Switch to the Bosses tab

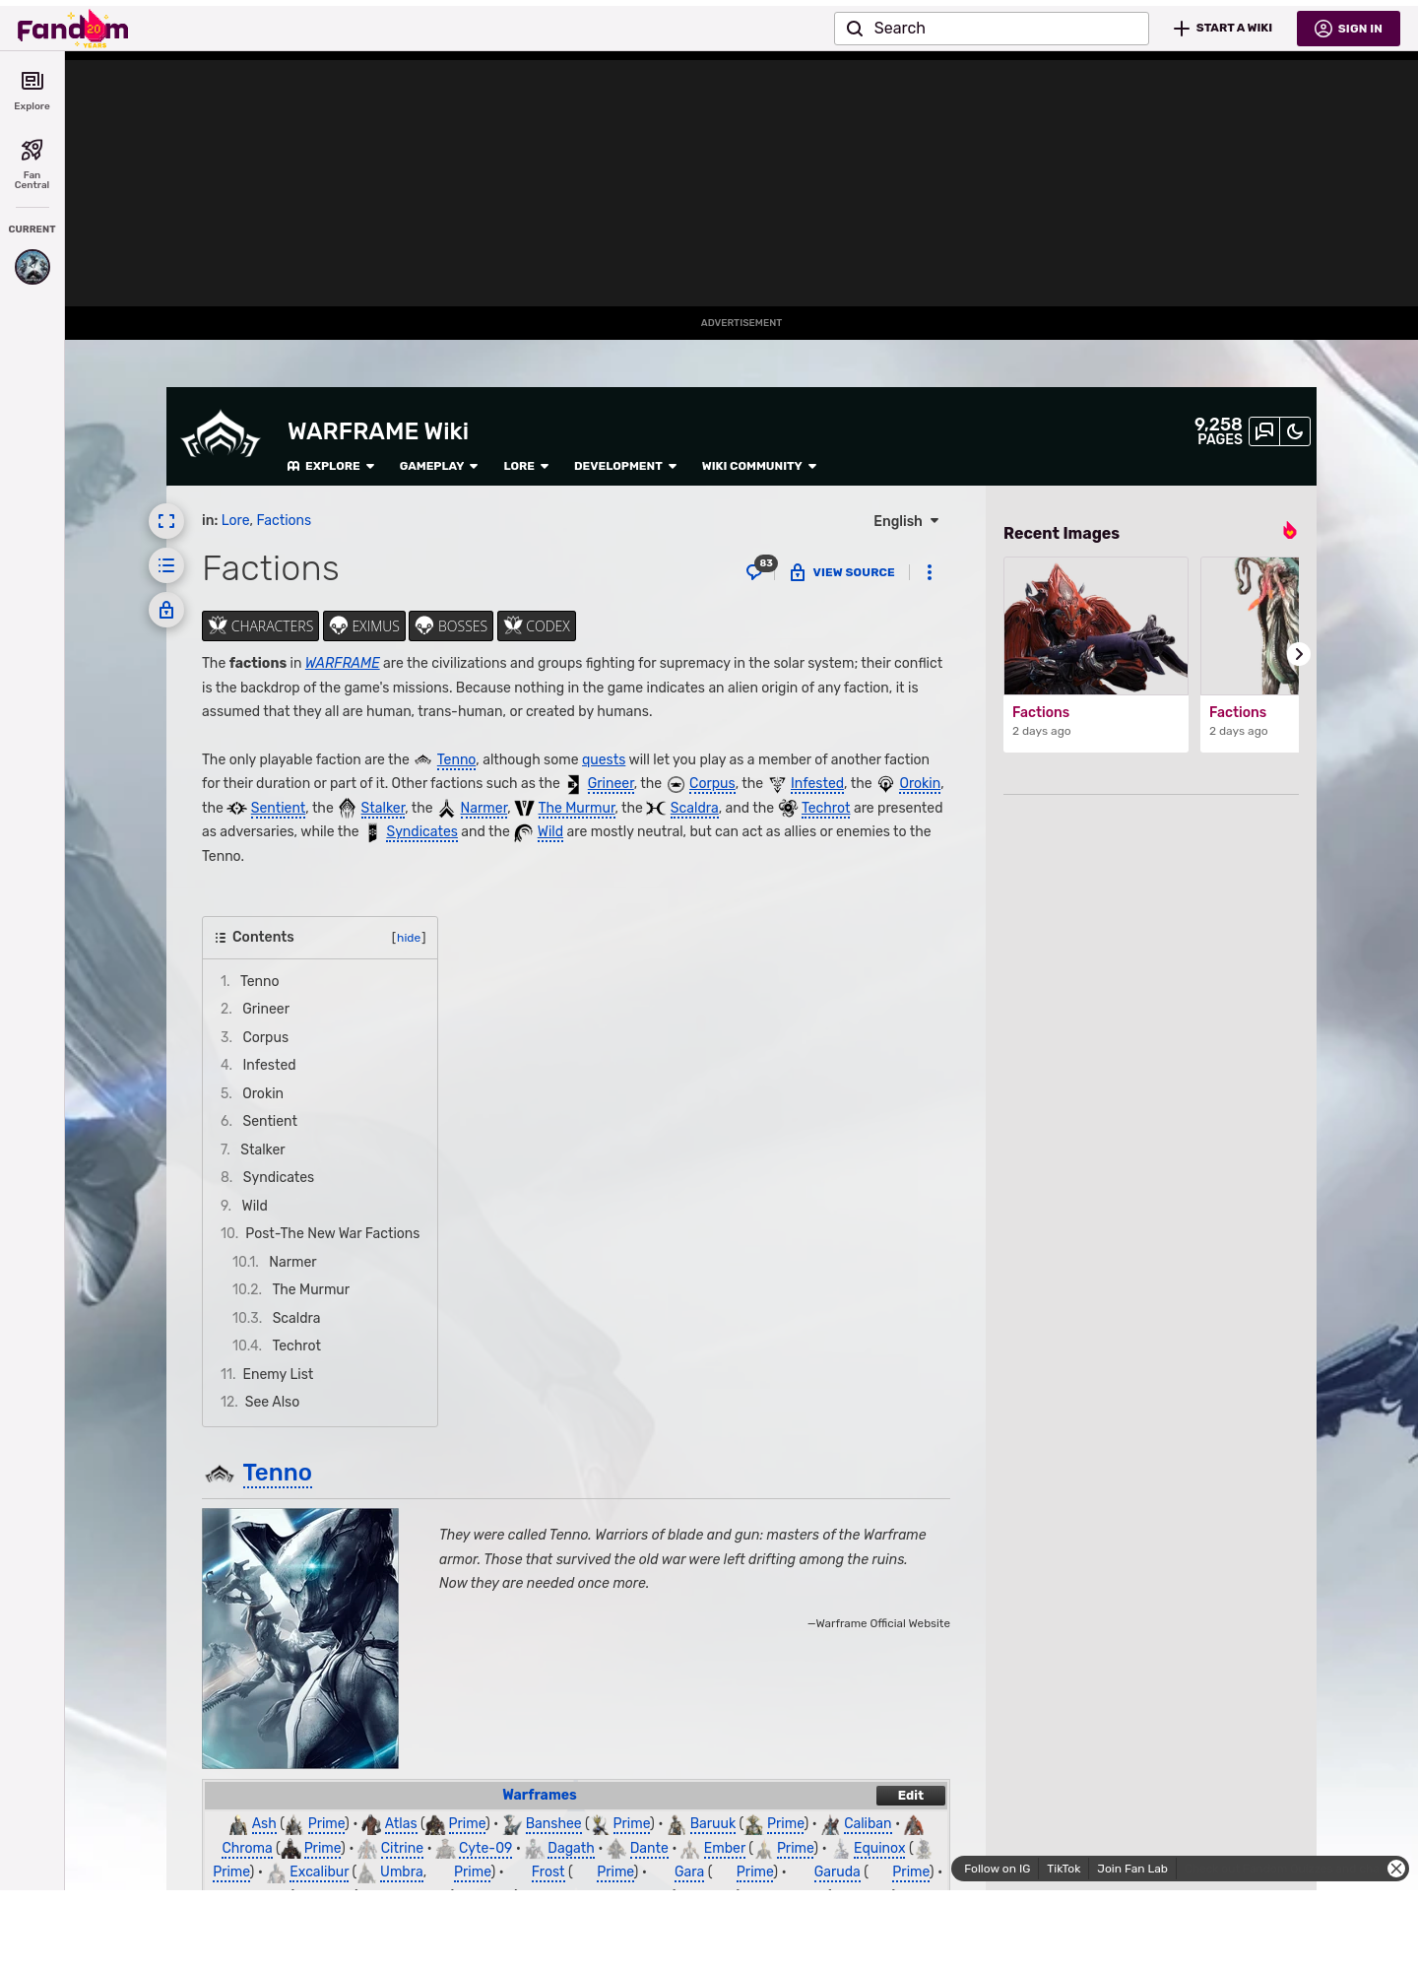(451, 626)
